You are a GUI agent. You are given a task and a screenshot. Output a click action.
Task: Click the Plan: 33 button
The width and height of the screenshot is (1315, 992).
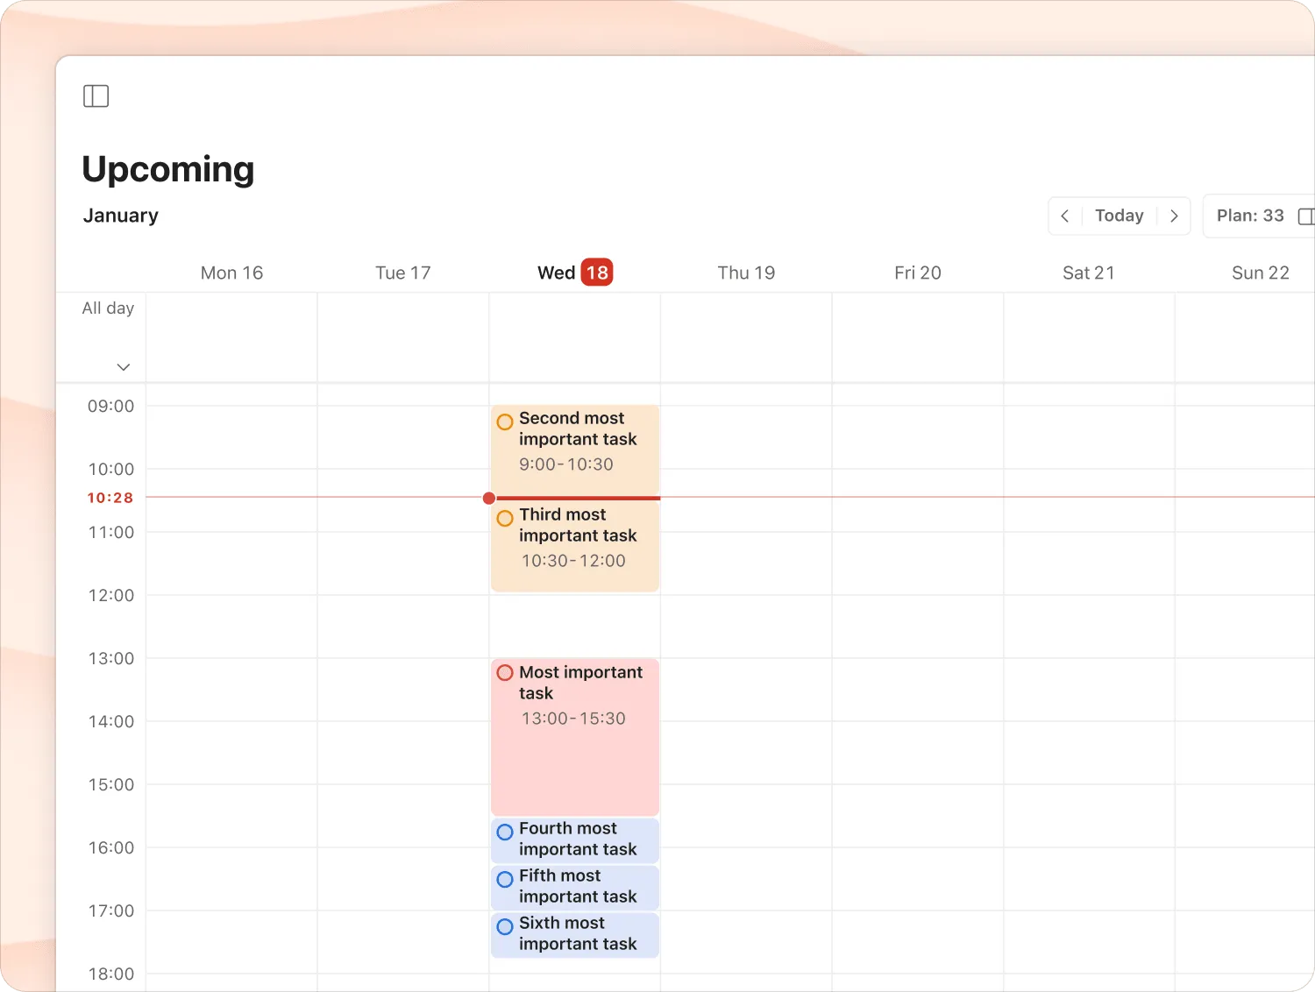click(1249, 216)
